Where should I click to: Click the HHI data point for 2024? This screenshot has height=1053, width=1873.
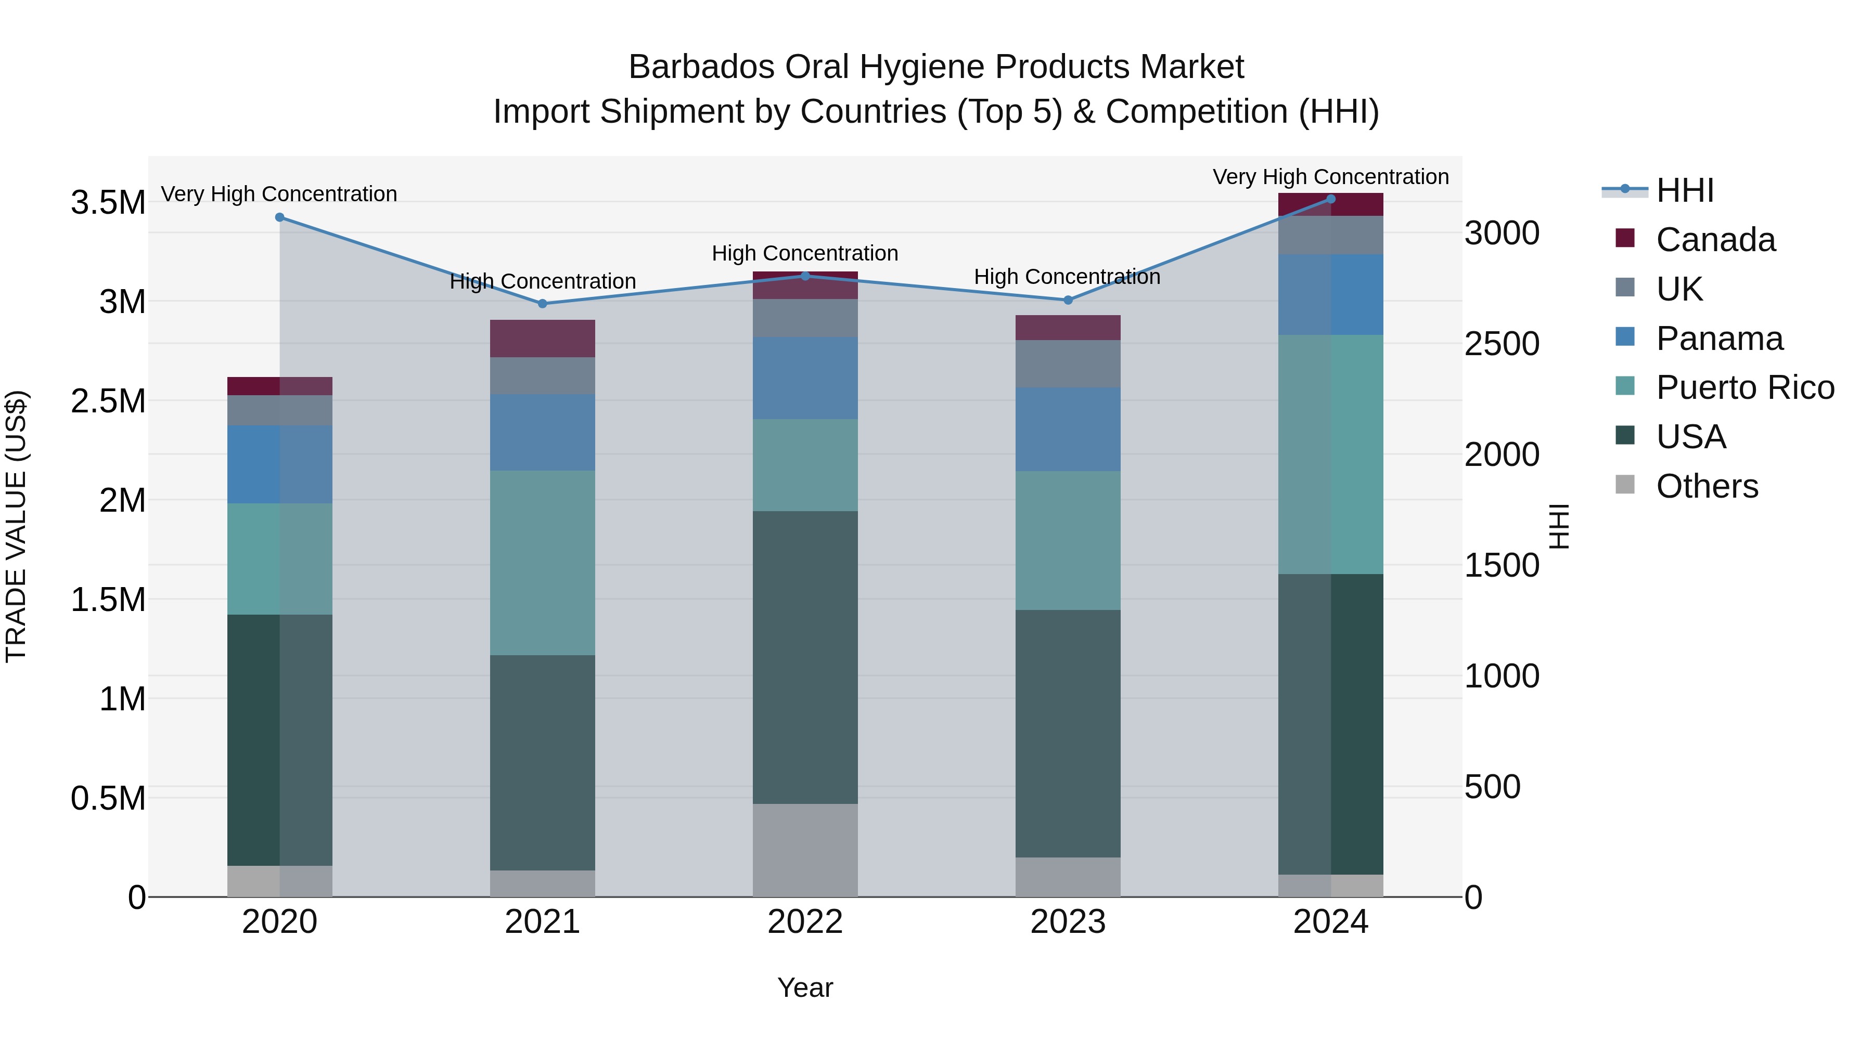point(1331,199)
